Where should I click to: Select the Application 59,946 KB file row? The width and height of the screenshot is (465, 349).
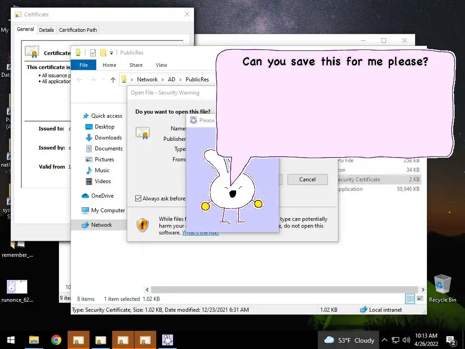379,189
